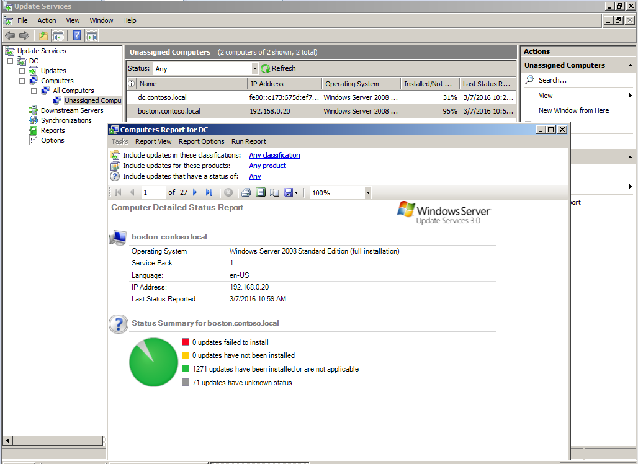
Task: Click the Any product link
Action: (267, 166)
